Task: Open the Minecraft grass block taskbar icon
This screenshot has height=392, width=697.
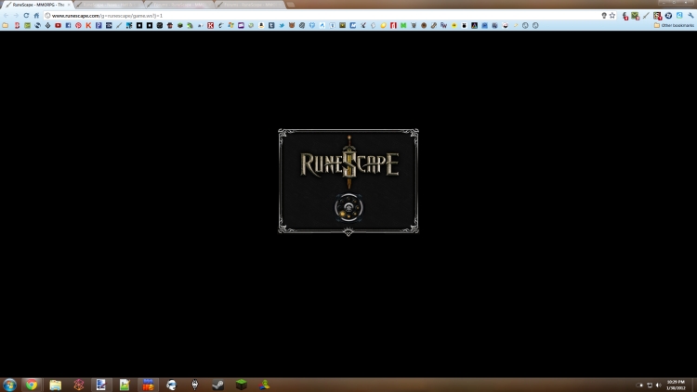Action: 241,385
